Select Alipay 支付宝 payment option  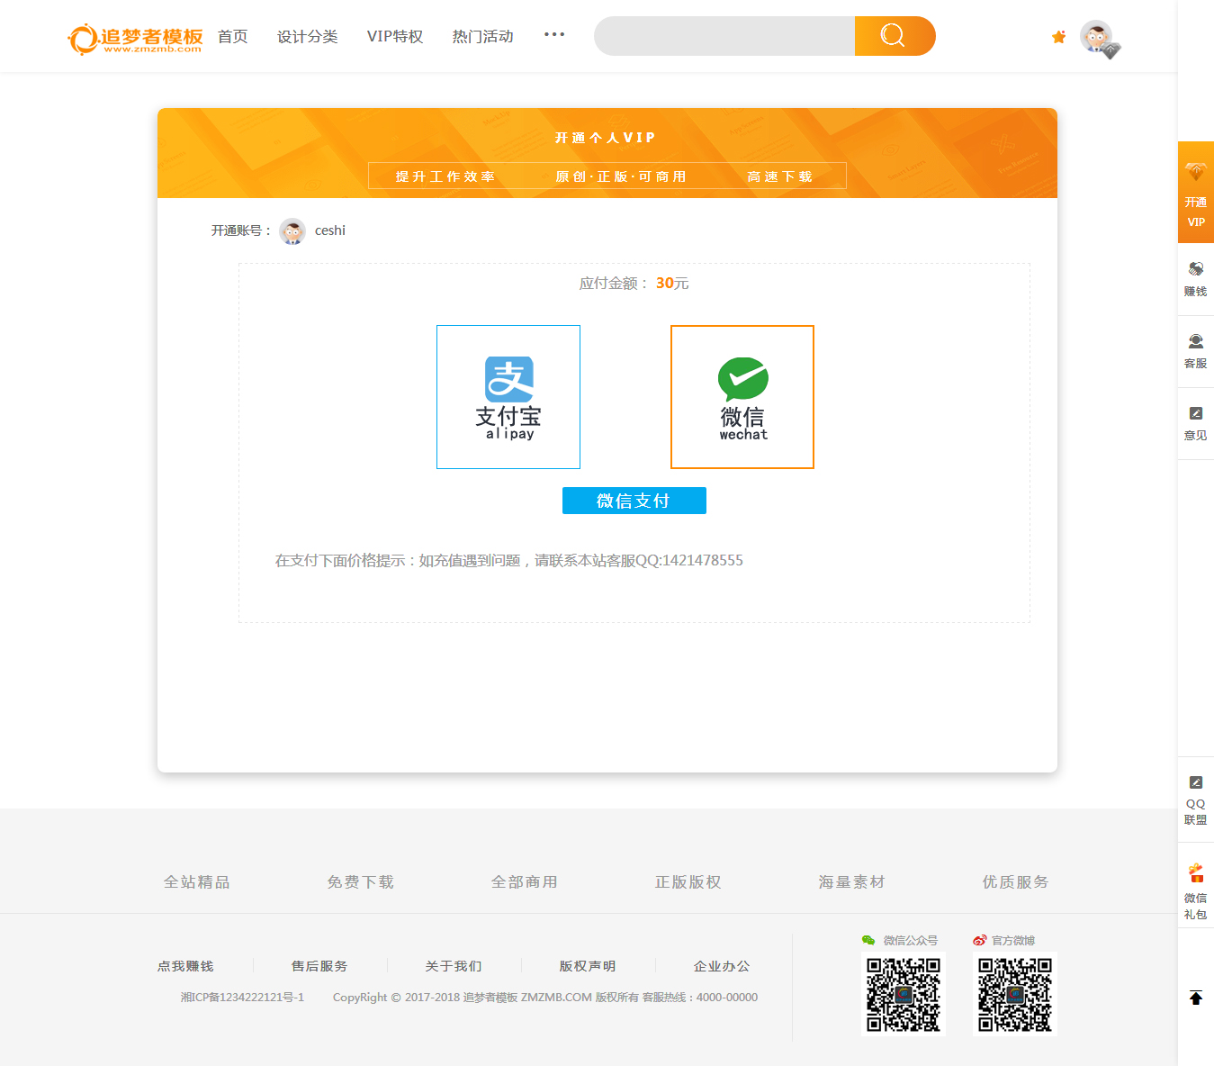(x=508, y=397)
